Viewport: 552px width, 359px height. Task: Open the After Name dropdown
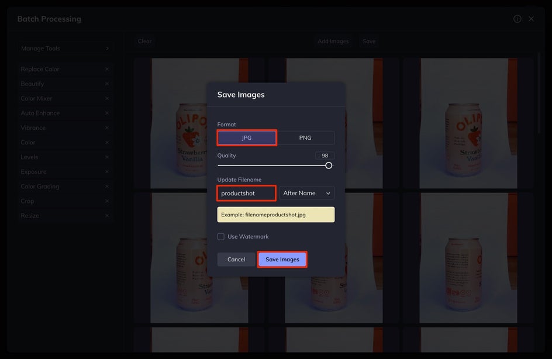point(306,193)
